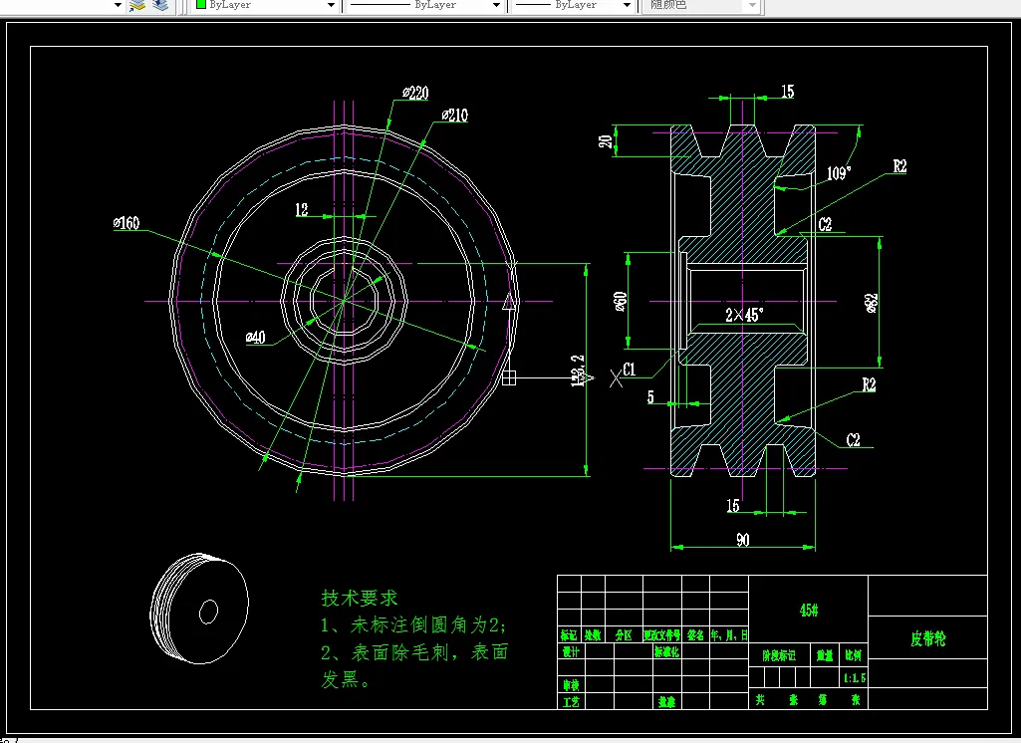This screenshot has width=1021, height=743.
Task: Open the layer list dropdown arrow
Action: point(118,5)
